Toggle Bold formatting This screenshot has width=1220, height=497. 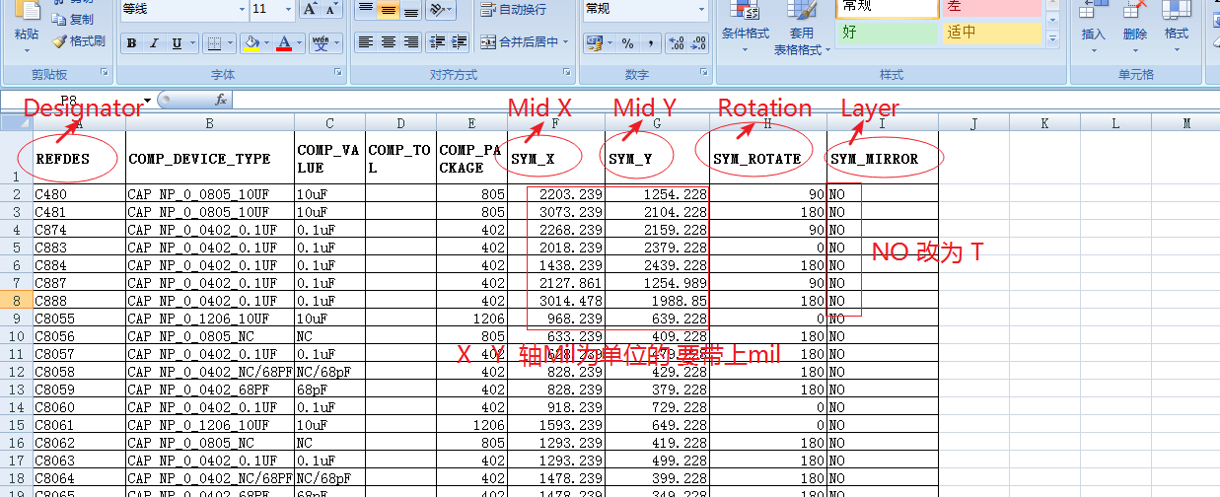(131, 43)
